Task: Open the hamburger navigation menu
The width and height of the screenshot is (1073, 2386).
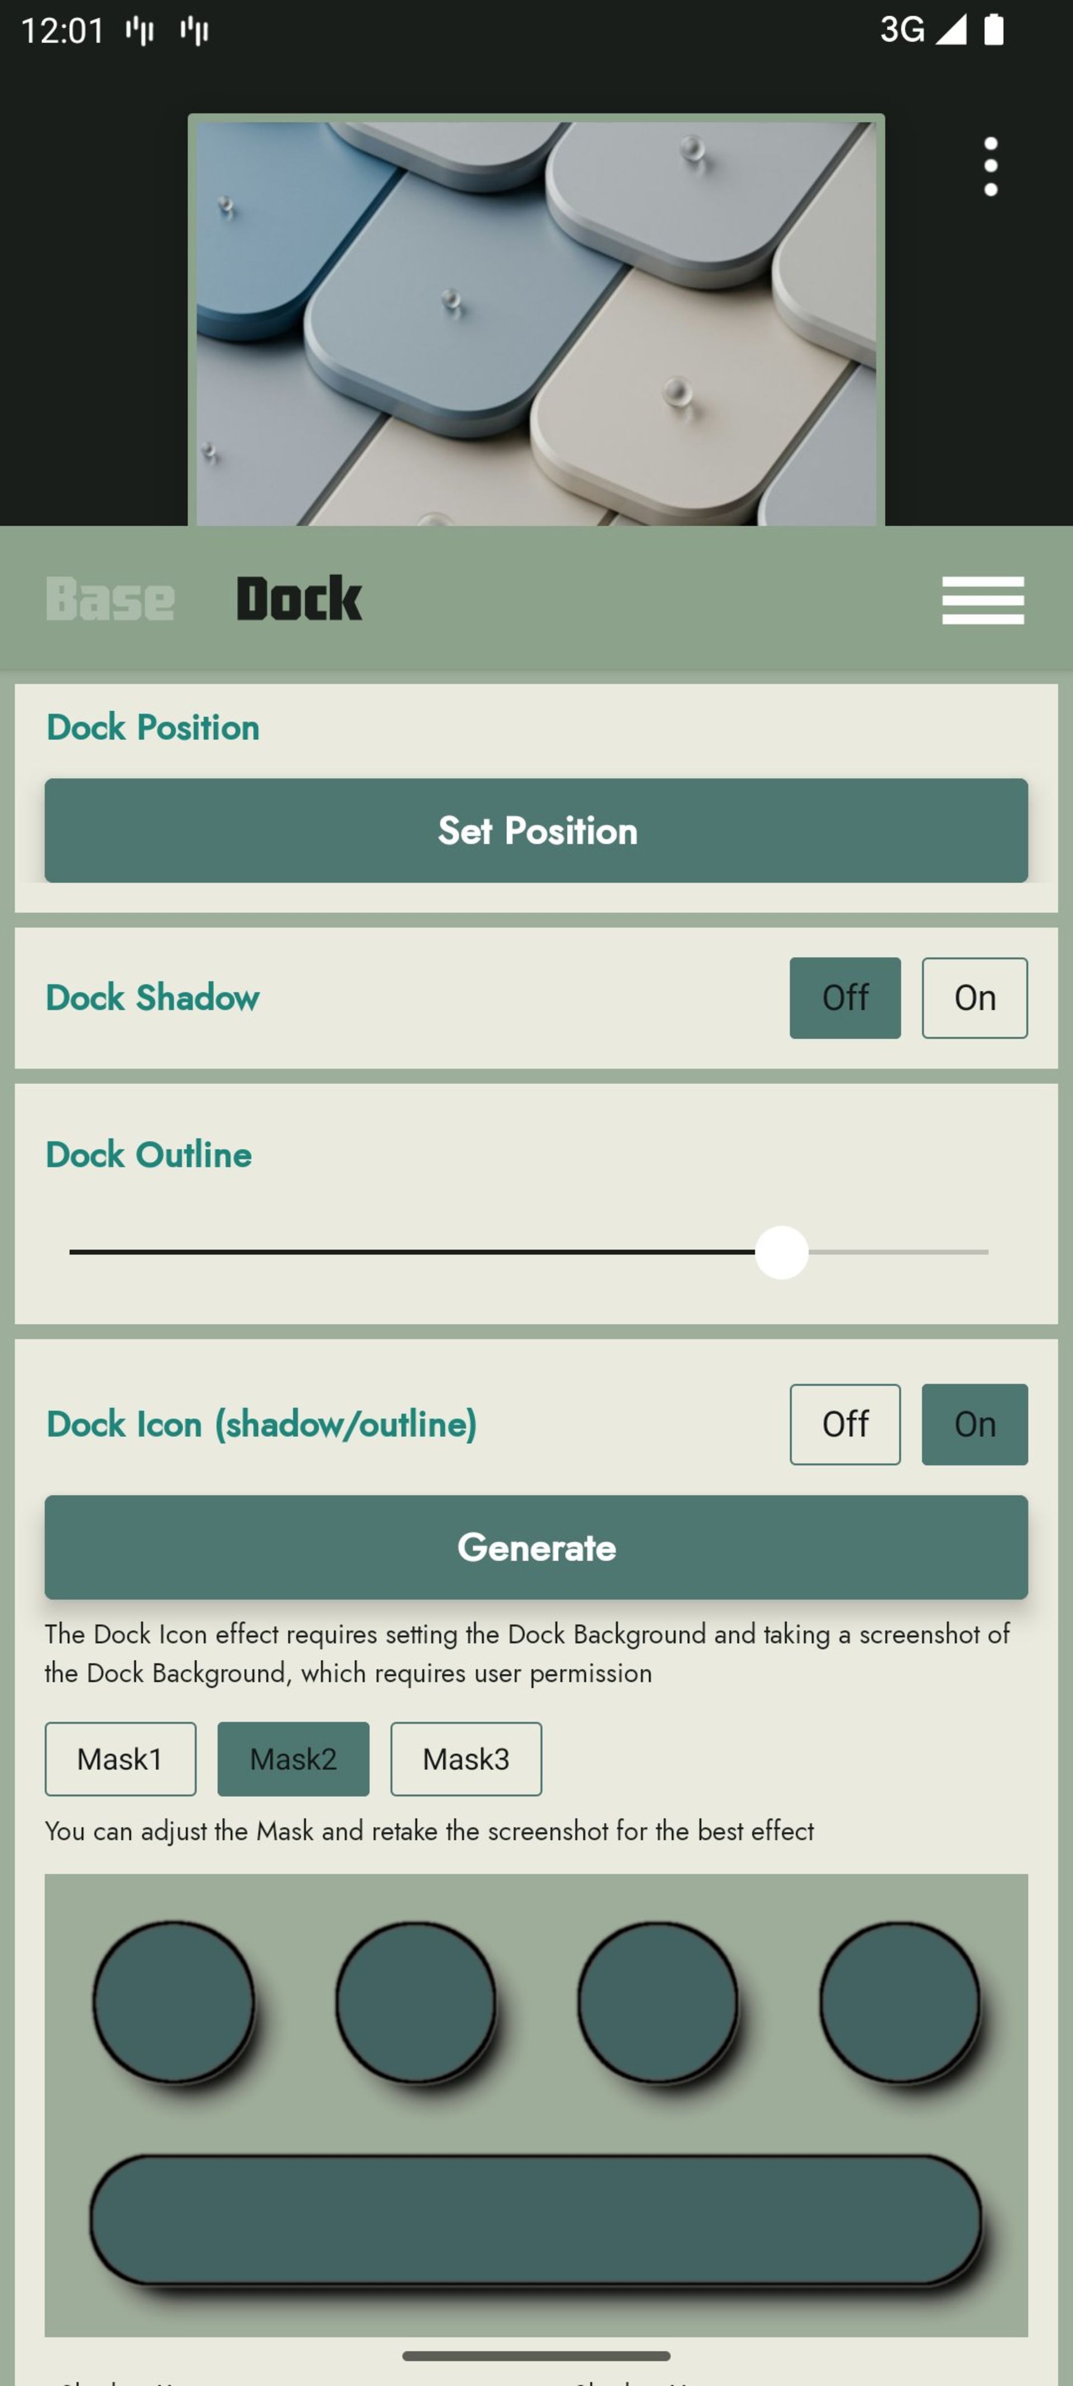Action: [x=983, y=599]
